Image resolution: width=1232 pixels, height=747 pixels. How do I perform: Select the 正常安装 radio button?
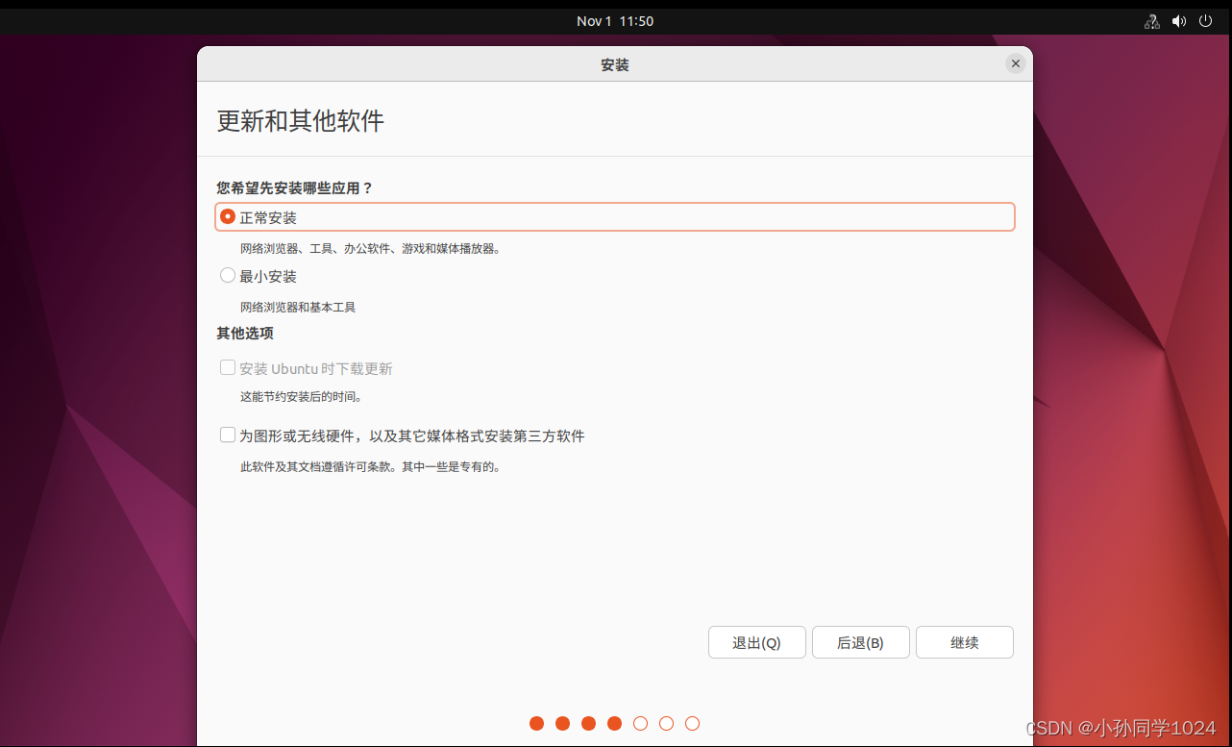(228, 216)
